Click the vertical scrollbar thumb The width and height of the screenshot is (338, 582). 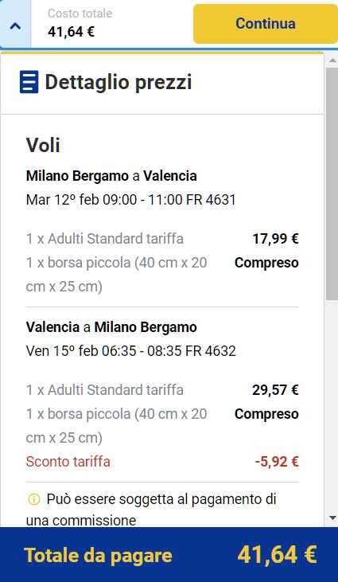pyautogui.click(x=332, y=184)
